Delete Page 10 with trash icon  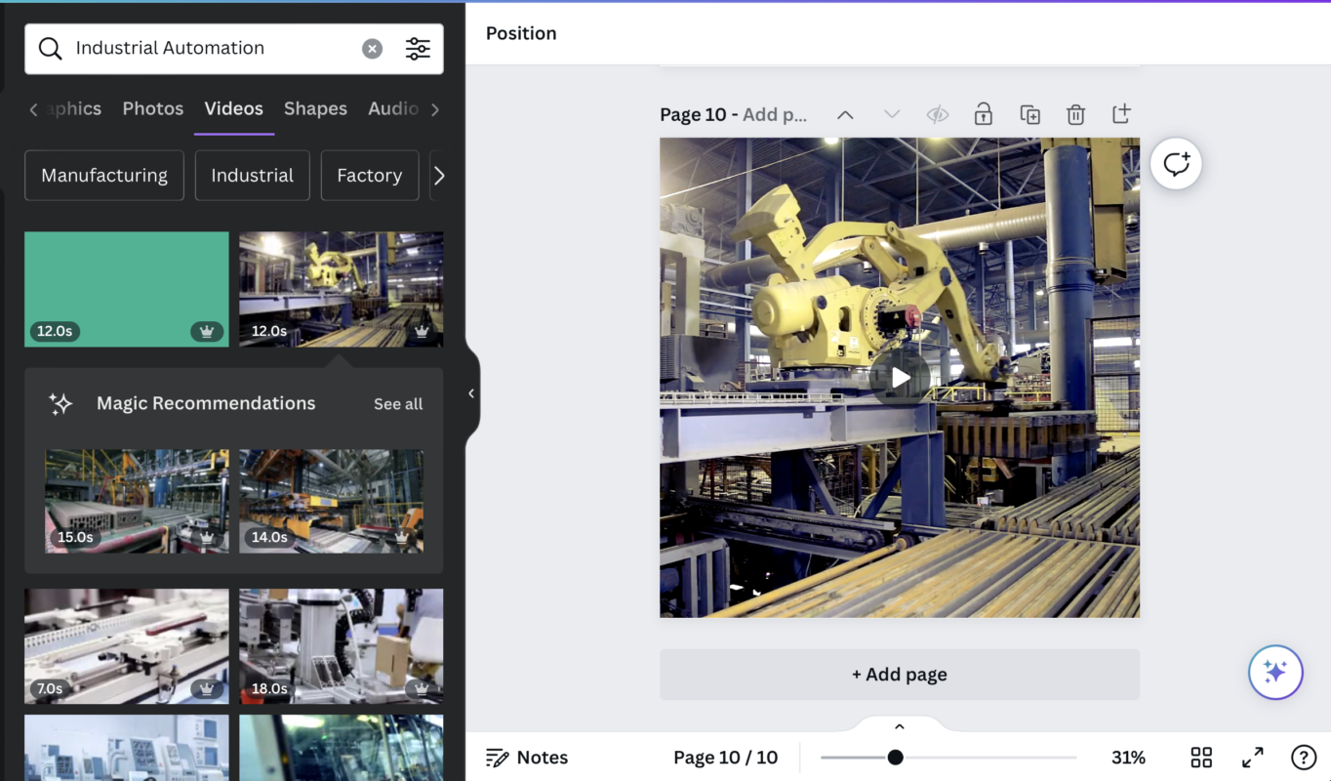pos(1075,114)
